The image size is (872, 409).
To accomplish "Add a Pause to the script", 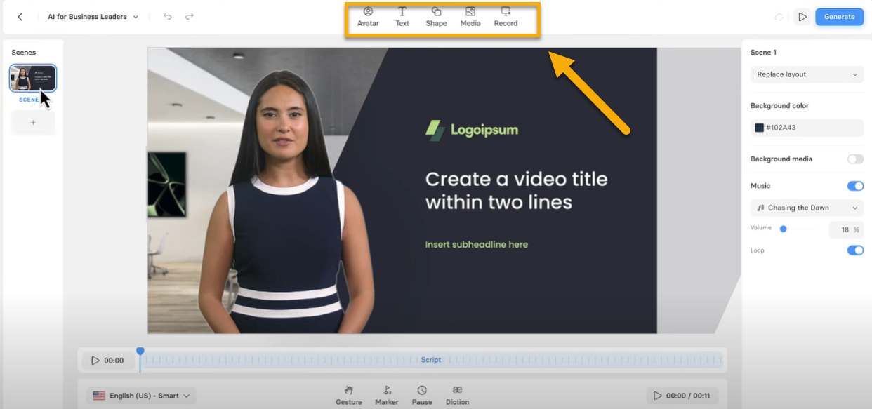I will point(421,395).
